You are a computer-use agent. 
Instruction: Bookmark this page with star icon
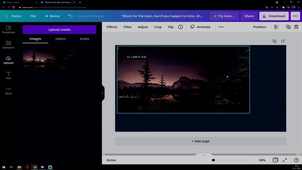click(x=277, y=8)
